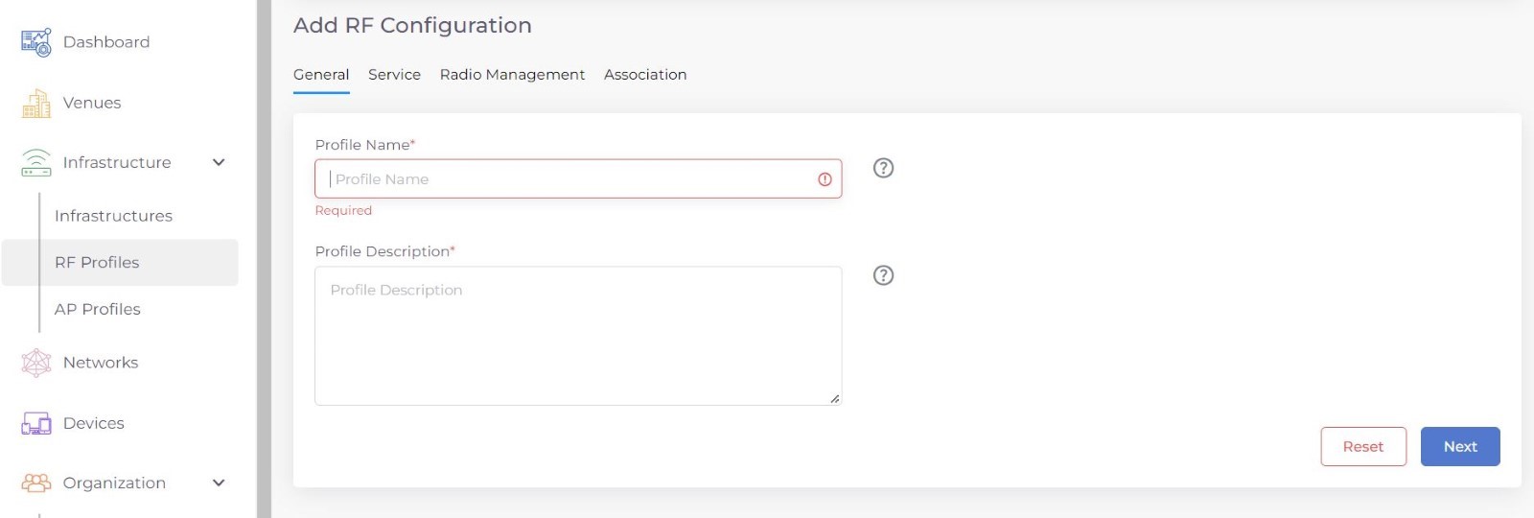Click the Organization people icon
This screenshot has height=518, width=1534.
pyautogui.click(x=36, y=483)
